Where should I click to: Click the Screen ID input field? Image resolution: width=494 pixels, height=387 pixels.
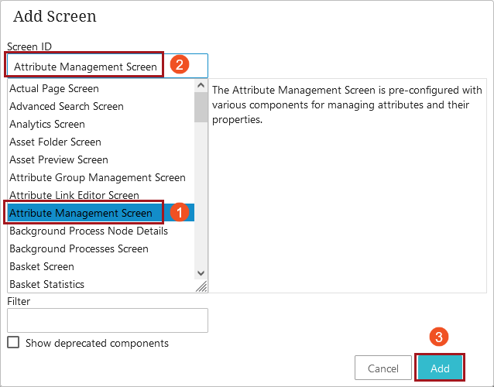coord(108,66)
